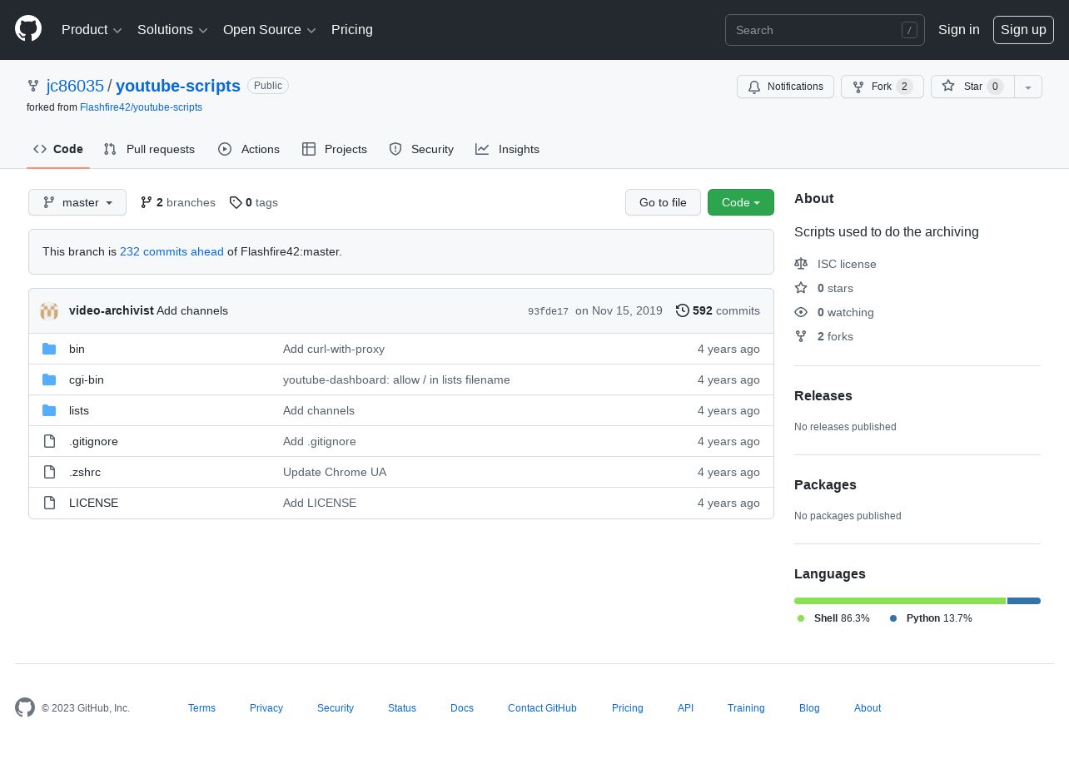The image size is (1069, 759).
Task: Expand the Open Source menu
Action: (x=270, y=30)
